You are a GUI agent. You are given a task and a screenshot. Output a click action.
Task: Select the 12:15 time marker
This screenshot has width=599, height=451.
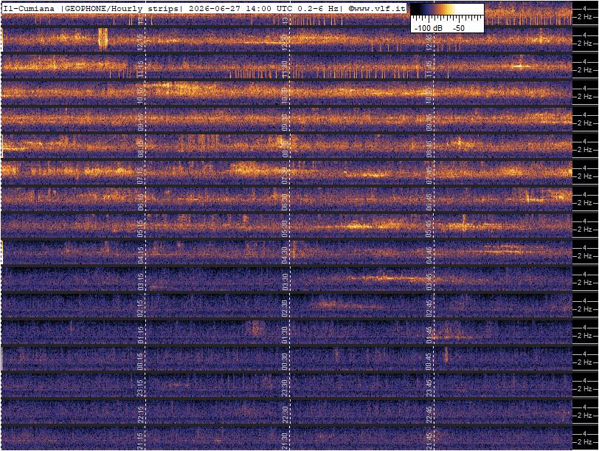click(140, 41)
